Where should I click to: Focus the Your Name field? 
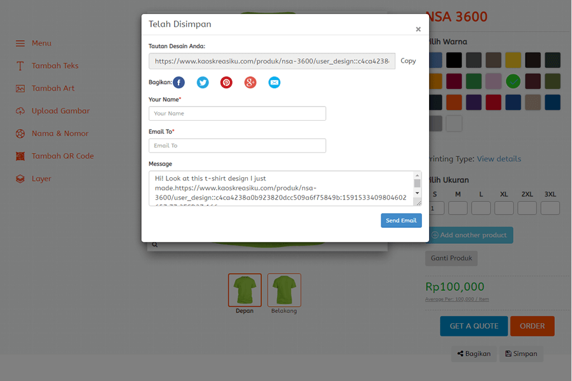tap(237, 114)
